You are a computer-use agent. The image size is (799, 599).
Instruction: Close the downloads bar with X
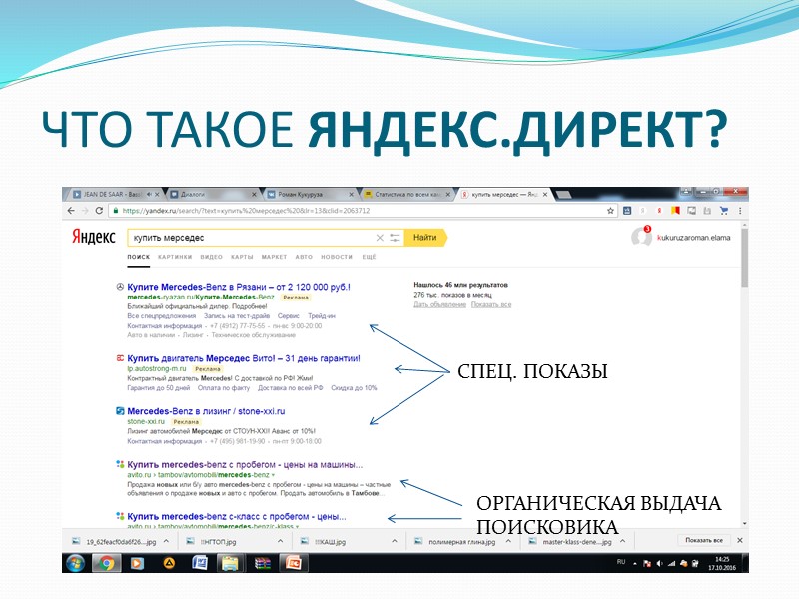click(x=740, y=540)
